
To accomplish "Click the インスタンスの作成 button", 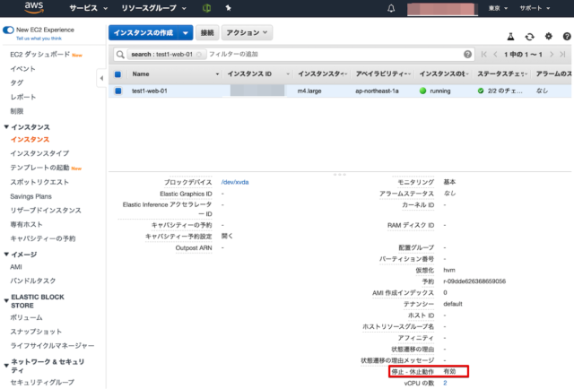I will (143, 33).
